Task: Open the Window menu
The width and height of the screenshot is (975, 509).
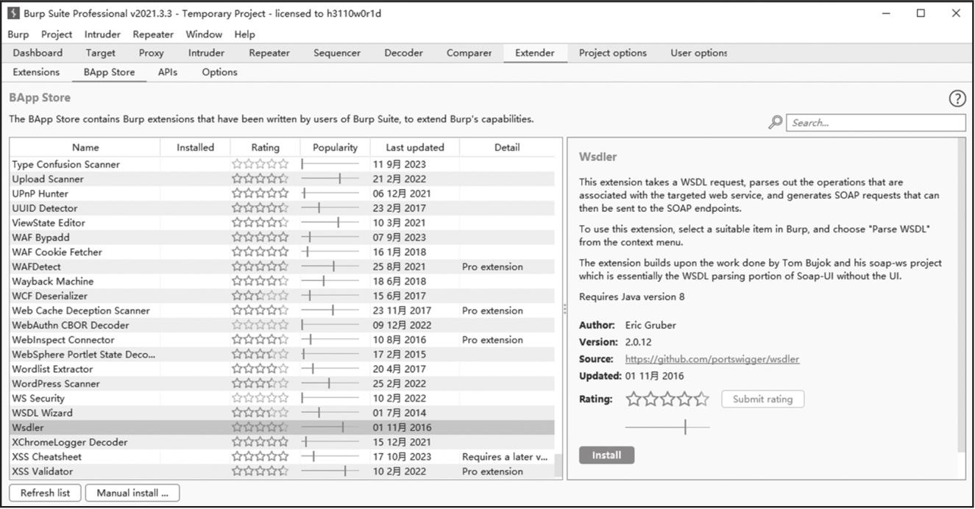Action: point(204,34)
